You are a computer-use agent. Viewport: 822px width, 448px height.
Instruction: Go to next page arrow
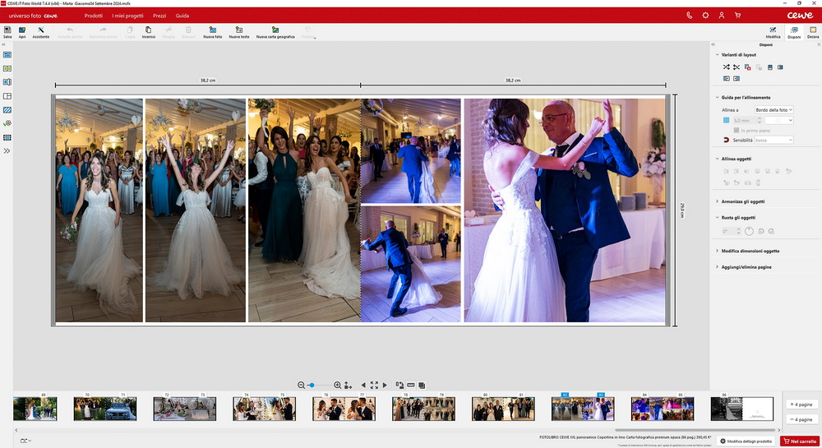[x=385, y=386]
